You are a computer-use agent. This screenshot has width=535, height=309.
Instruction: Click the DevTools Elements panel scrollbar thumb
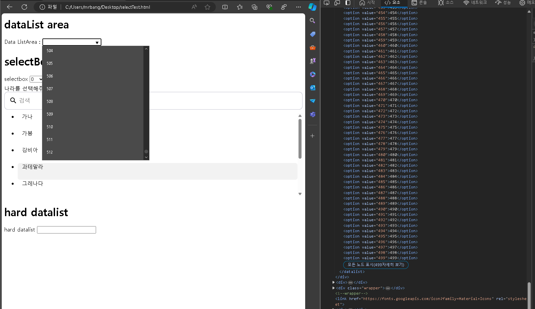tap(529, 295)
